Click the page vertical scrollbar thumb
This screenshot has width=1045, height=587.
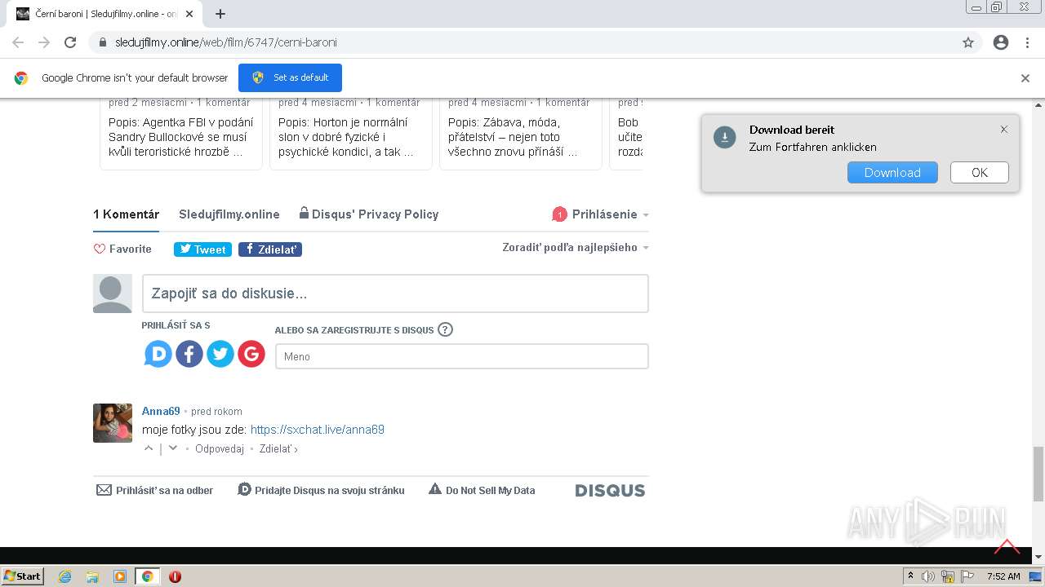[x=1038, y=474]
